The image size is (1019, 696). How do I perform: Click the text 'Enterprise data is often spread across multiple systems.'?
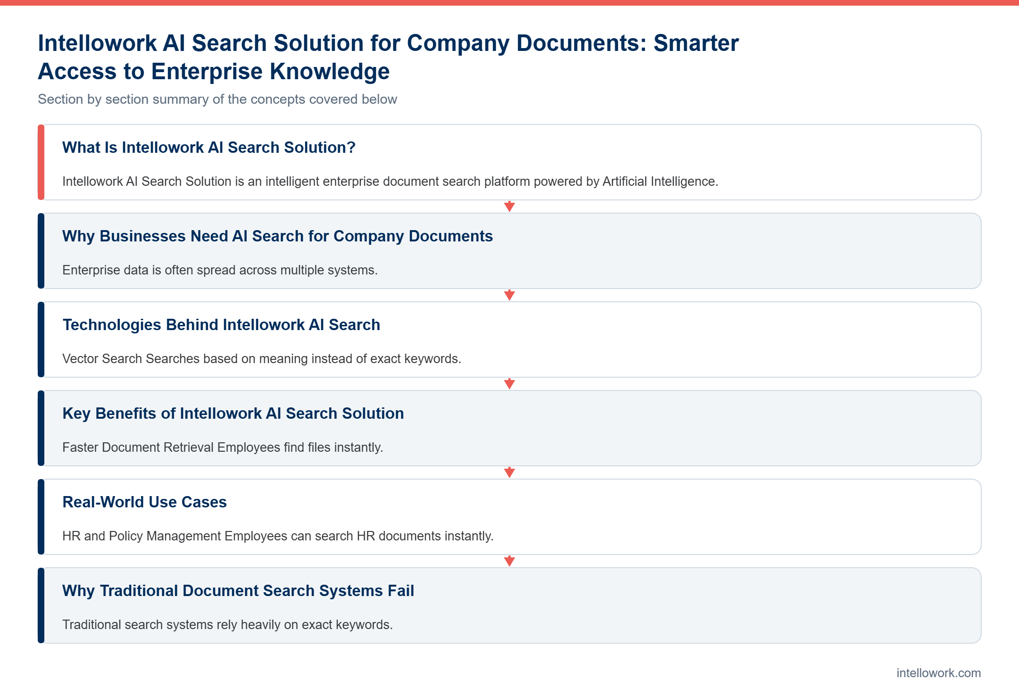tap(220, 270)
